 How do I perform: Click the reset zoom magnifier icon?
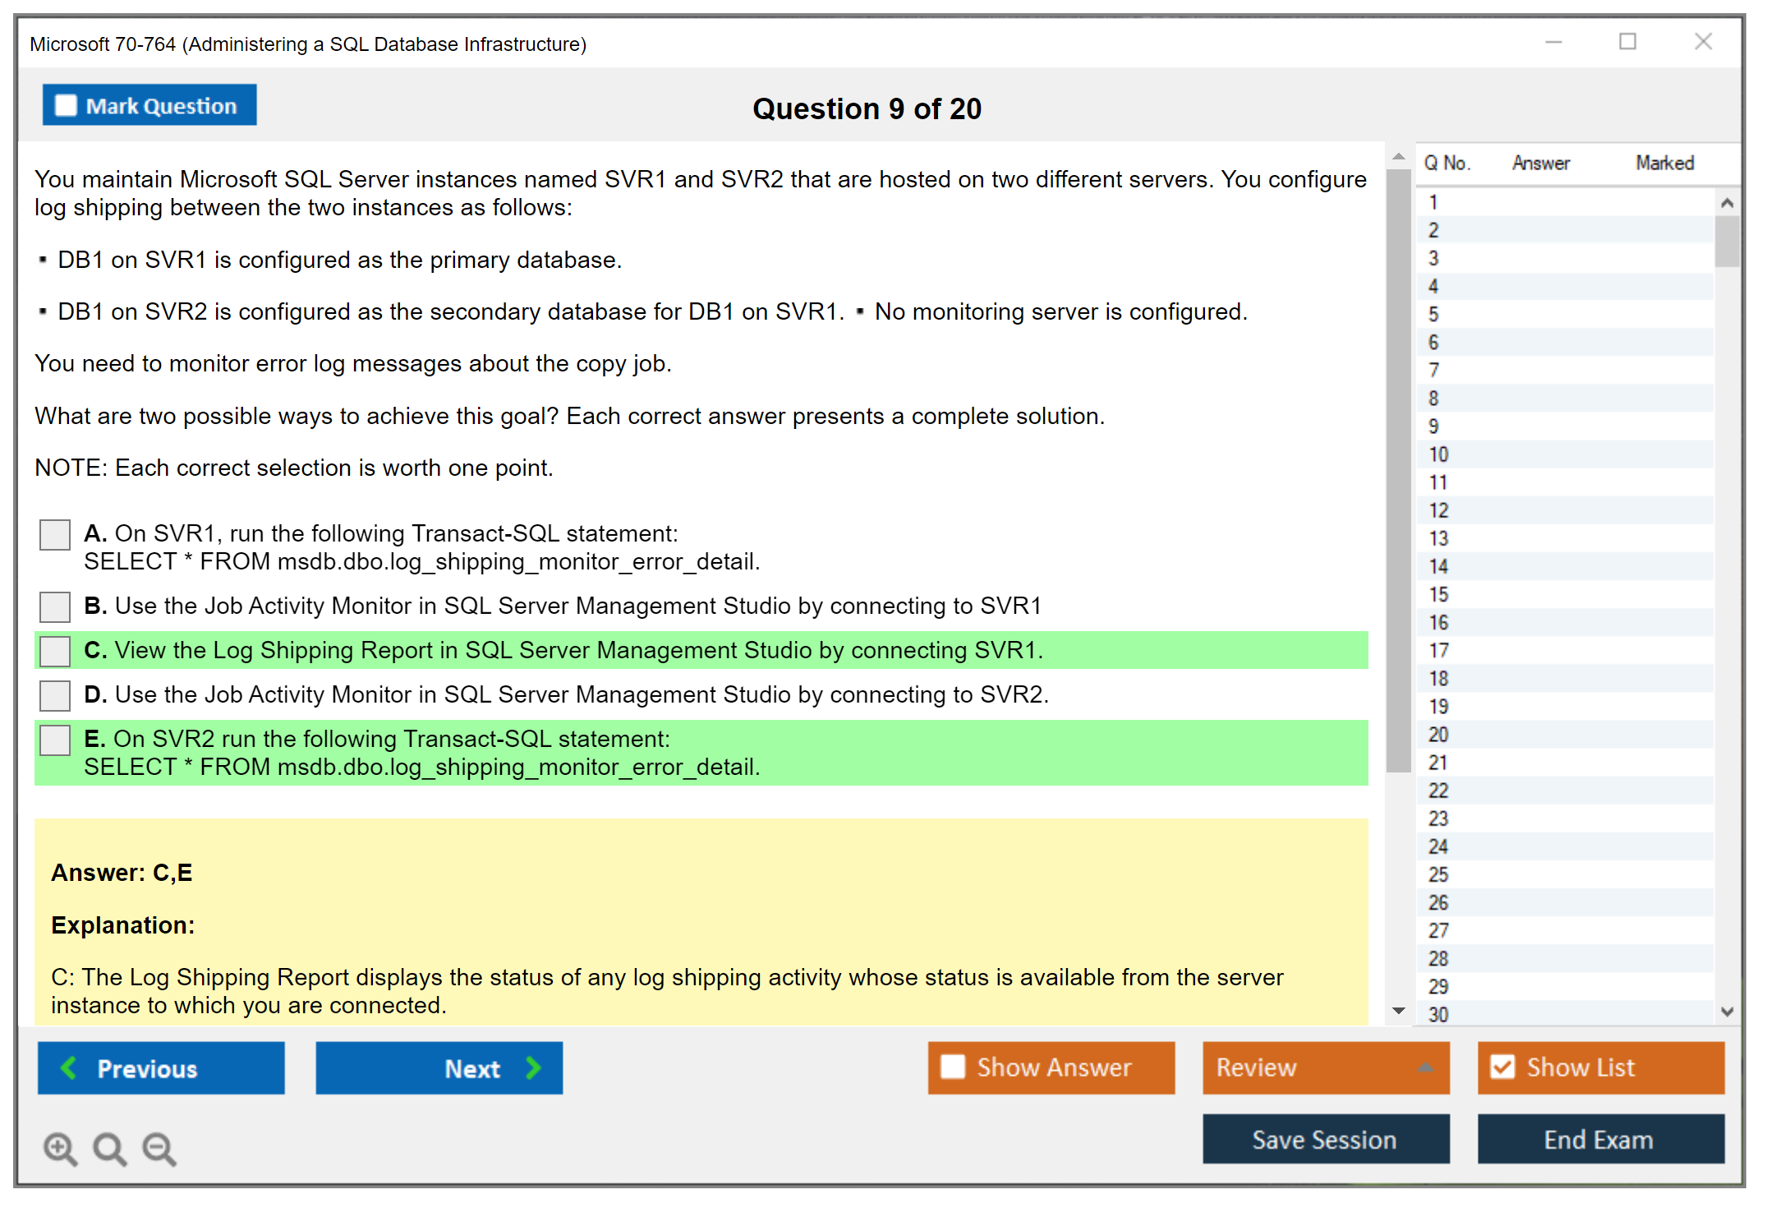pyautogui.click(x=109, y=1148)
